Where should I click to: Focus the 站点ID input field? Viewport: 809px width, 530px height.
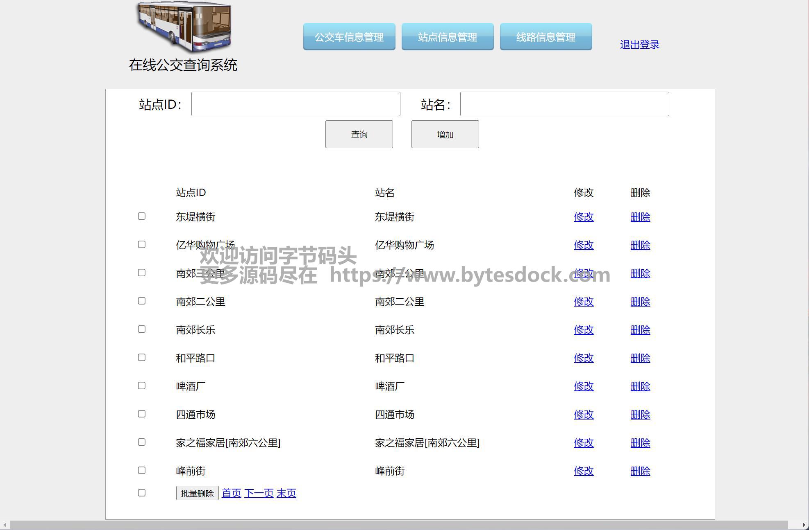(295, 104)
